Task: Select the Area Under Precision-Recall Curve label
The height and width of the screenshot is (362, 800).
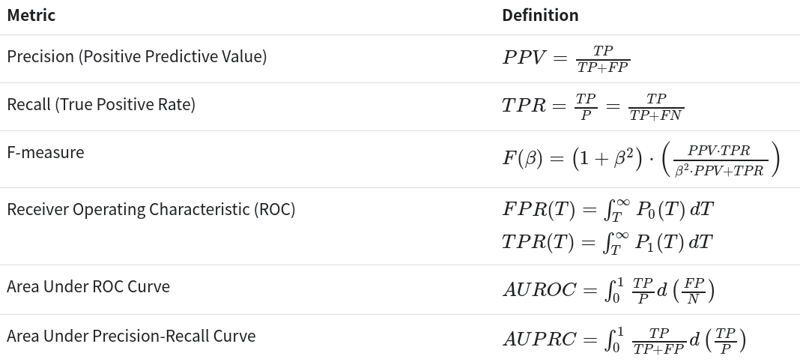Action: coord(131,336)
